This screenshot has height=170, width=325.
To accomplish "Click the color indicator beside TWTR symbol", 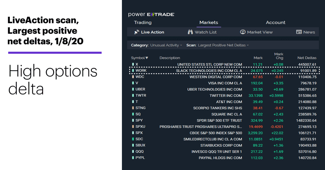I will [133, 96].
